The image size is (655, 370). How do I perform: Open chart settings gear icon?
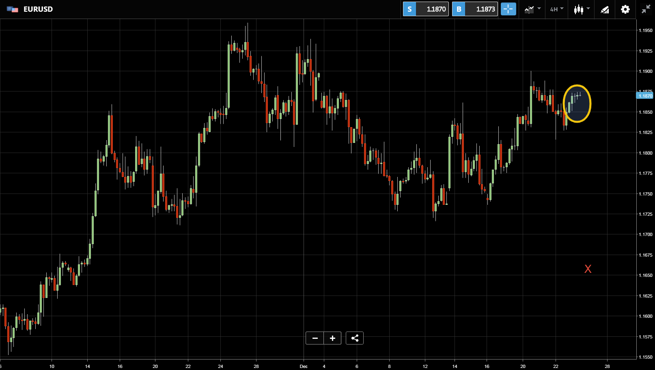[625, 9]
